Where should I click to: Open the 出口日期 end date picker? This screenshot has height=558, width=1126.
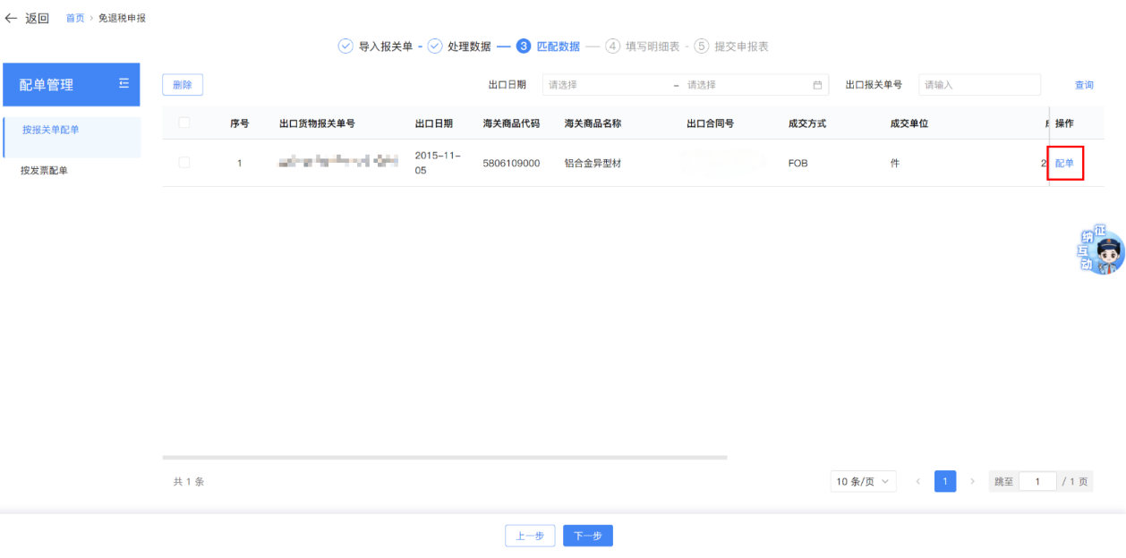pyautogui.click(x=743, y=85)
